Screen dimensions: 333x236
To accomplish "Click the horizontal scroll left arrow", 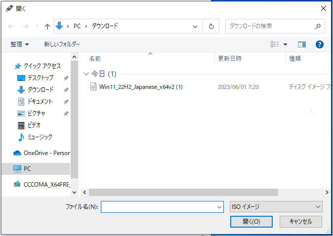I will [x=84, y=192].
